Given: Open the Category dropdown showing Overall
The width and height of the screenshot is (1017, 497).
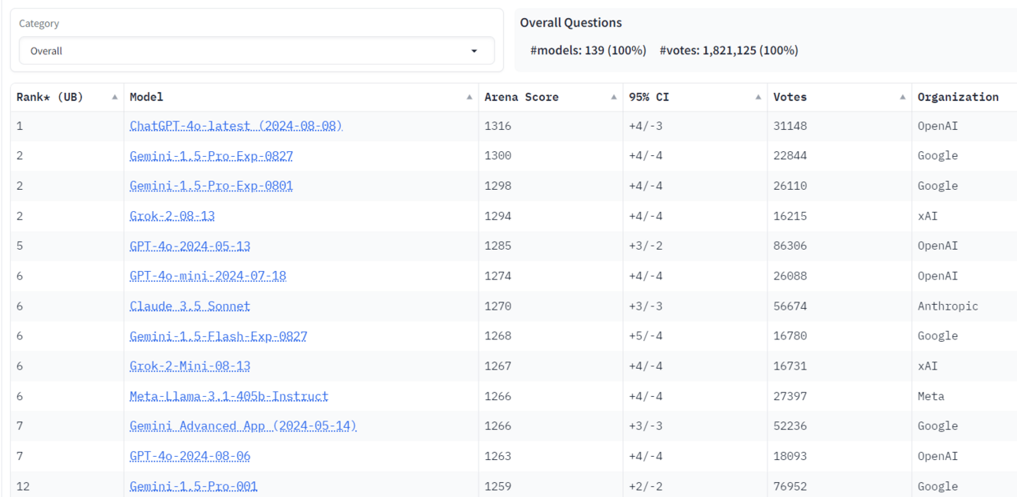Looking at the screenshot, I should coord(257,50).
